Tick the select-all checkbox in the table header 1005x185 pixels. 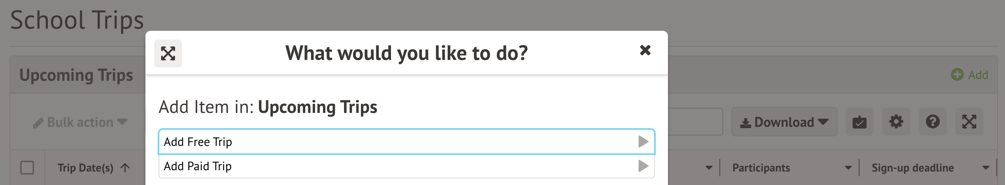coord(27,168)
